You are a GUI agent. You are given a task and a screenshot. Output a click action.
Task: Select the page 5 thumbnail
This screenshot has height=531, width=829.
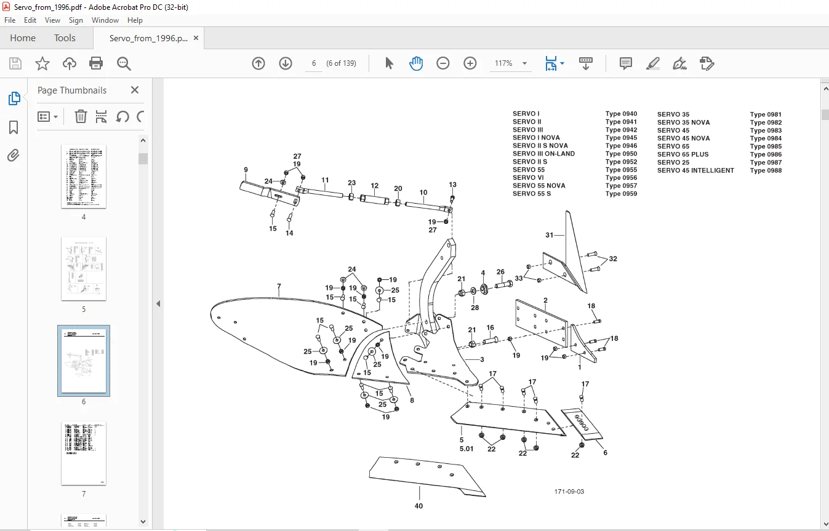click(x=84, y=269)
